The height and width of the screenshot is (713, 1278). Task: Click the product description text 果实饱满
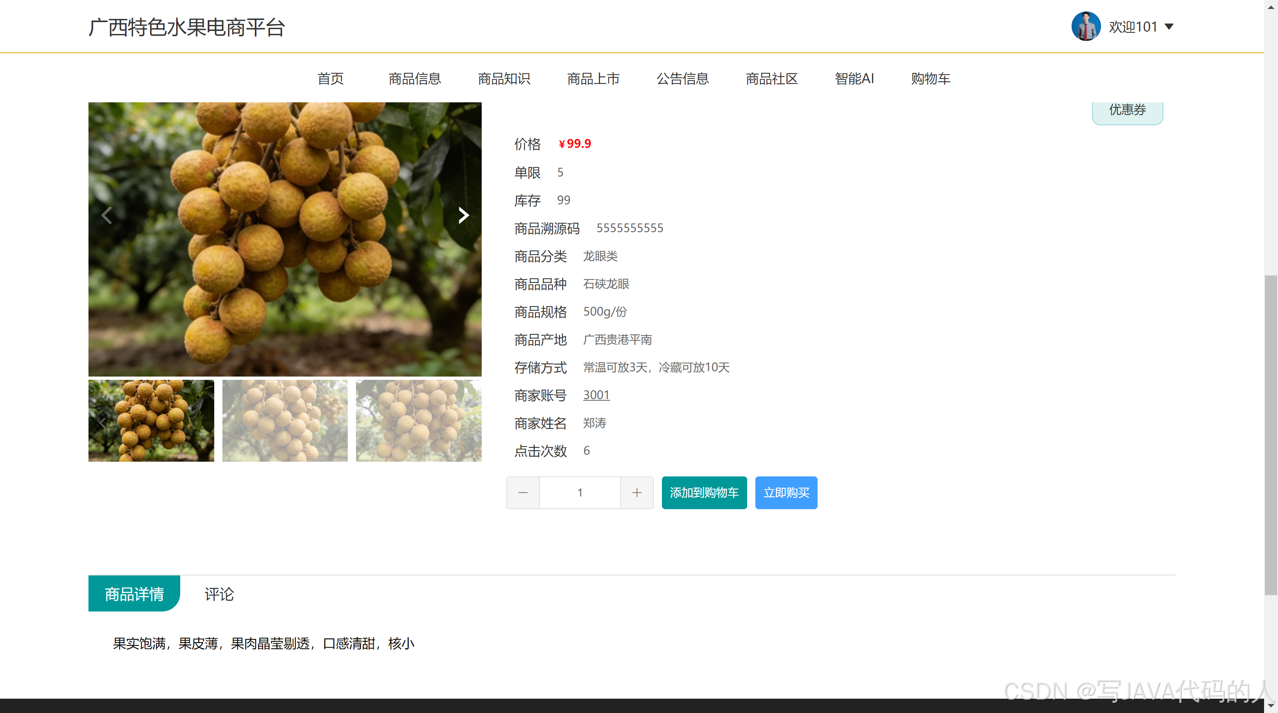coord(139,643)
